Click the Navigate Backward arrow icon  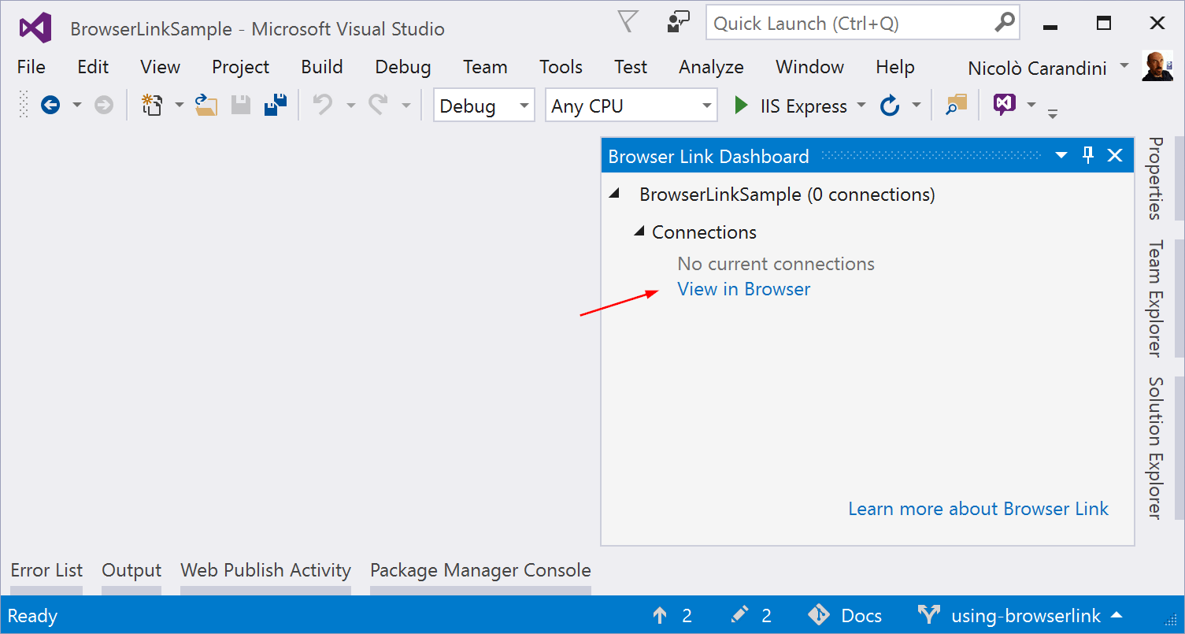click(51, 104)
